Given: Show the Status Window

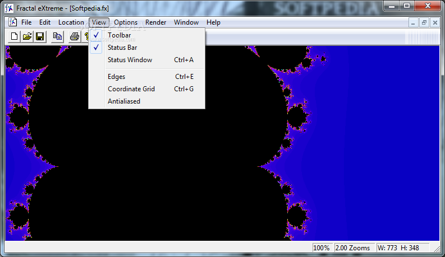Looking at the screenshot, I should click(x=146, y=60).
